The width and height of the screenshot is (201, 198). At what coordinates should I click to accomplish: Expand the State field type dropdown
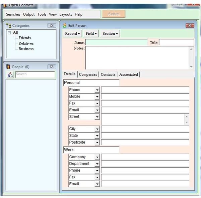(97, 136)
